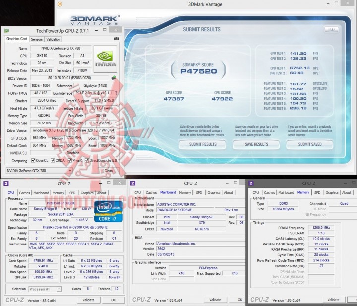Open the Graphics tab in the Memory window
Viewport: 357px width, 306px height.
point(332,192)
